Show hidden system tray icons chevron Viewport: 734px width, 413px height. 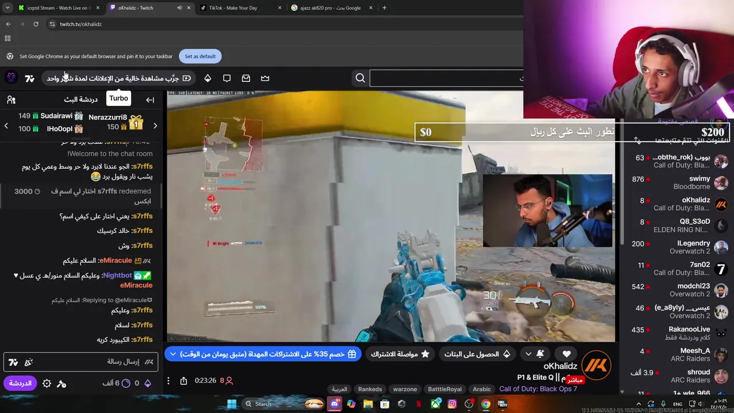click(639, 404)
